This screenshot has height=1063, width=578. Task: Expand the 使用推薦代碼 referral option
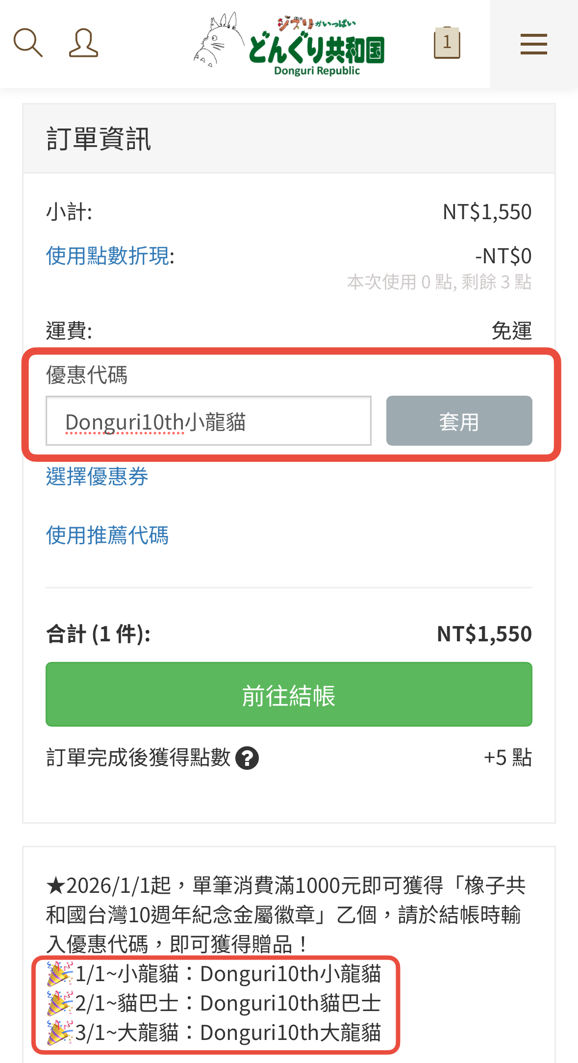[x=107, y=535]
